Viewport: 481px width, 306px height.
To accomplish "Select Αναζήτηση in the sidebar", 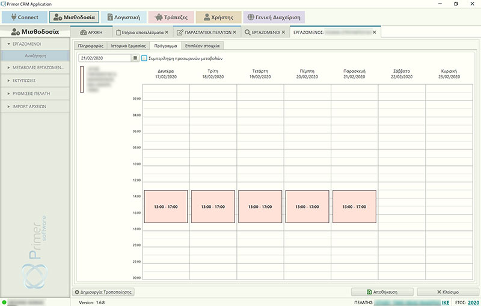I will coord(35,56).
